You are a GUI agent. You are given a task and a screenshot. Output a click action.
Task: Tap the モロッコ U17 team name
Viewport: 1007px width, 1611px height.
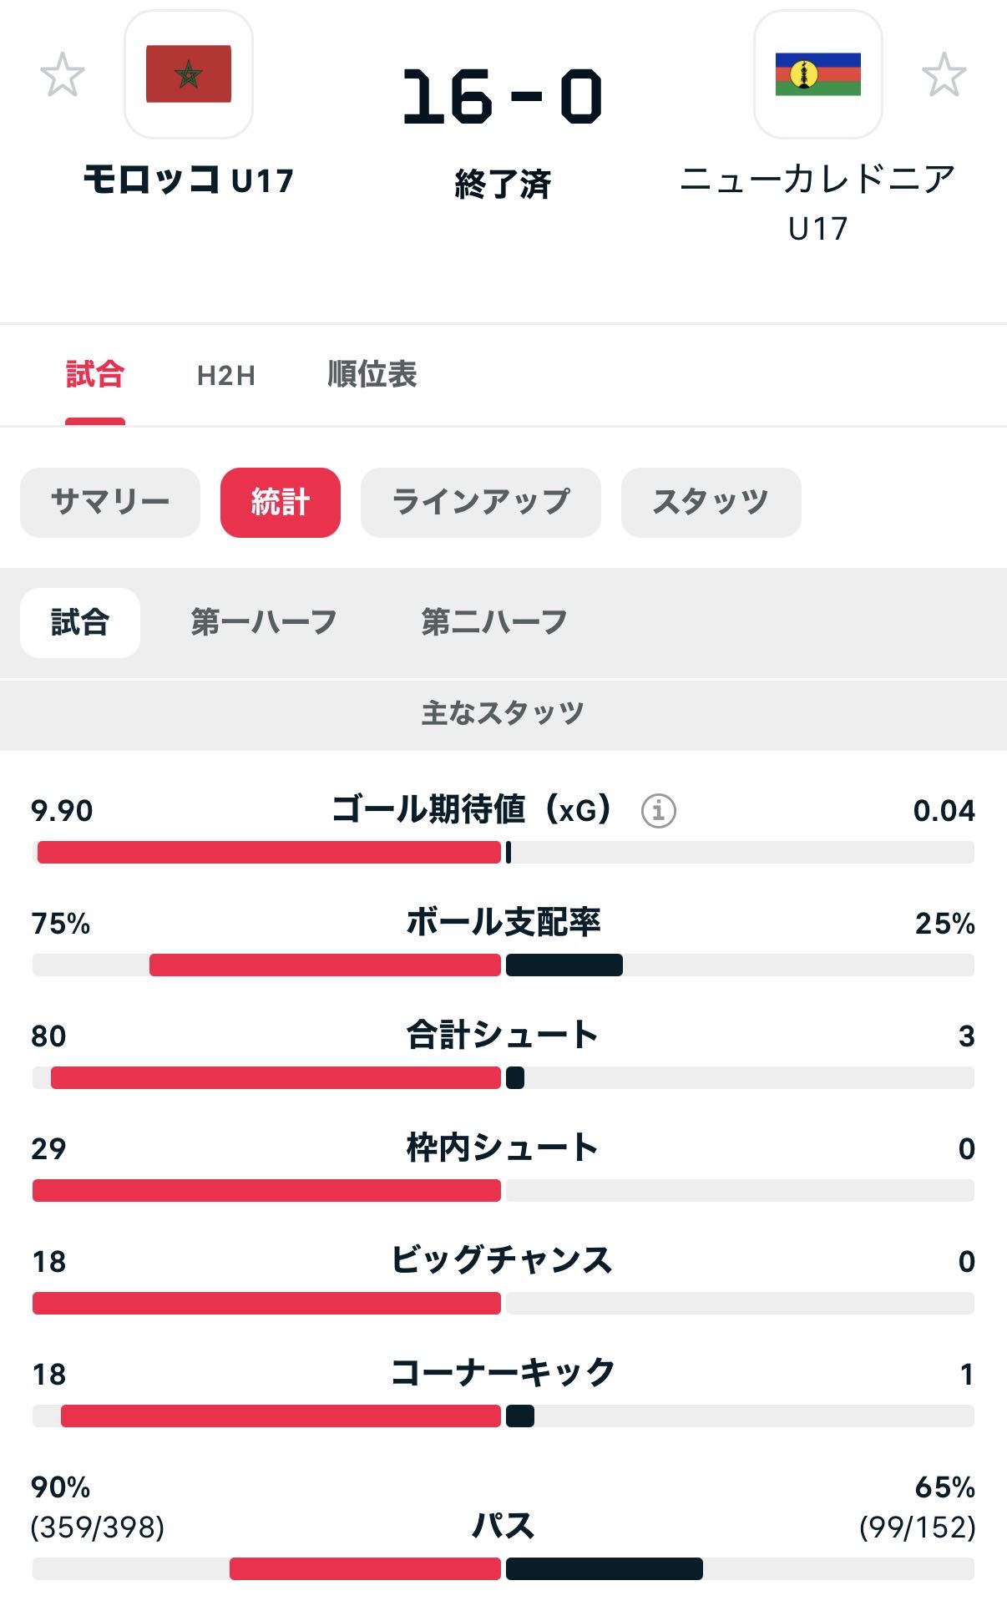[x=189, y=180]
